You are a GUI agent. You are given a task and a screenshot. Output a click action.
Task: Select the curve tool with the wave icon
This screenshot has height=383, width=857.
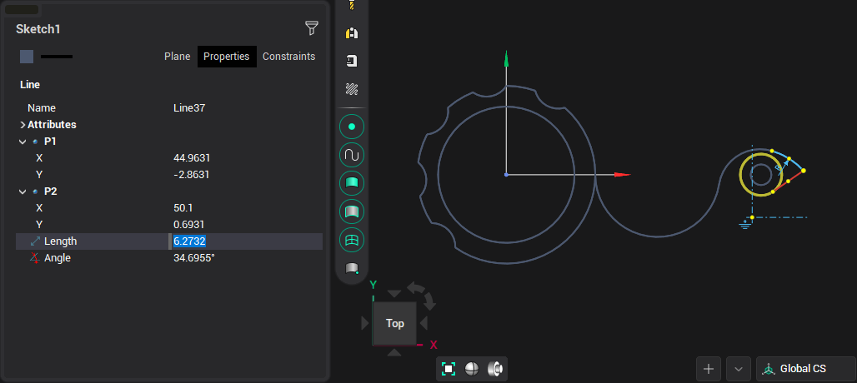point(352,155)
